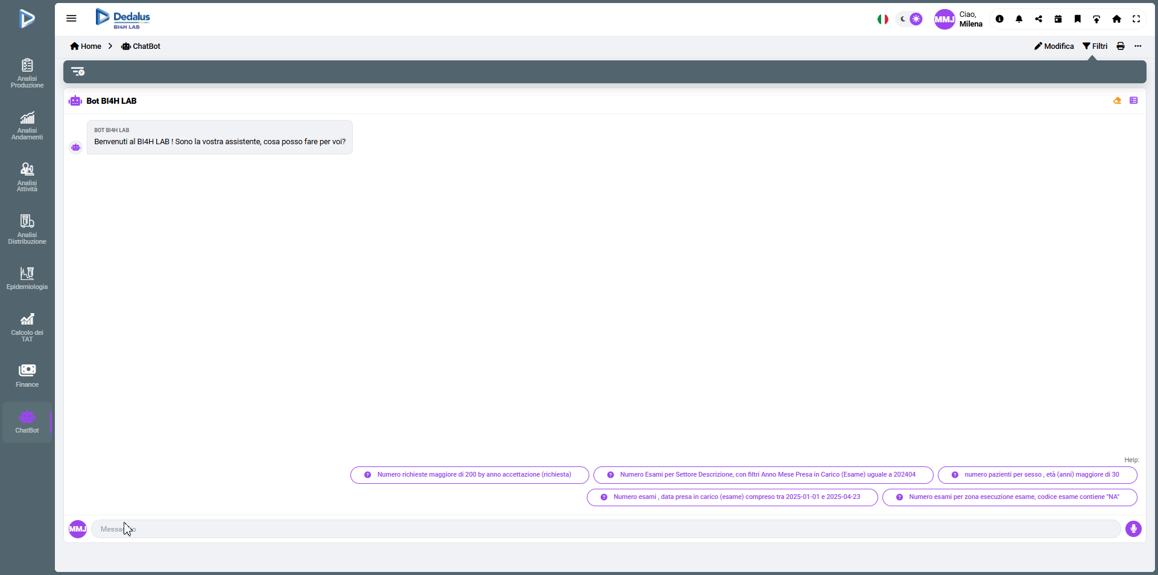Toggle the hamburger sidebar menu
1158x575 pixels.
(71, 18)
